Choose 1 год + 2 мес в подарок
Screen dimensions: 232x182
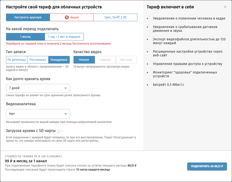[x=64, y=37]
